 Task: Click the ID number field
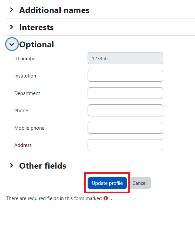point(125,58)
